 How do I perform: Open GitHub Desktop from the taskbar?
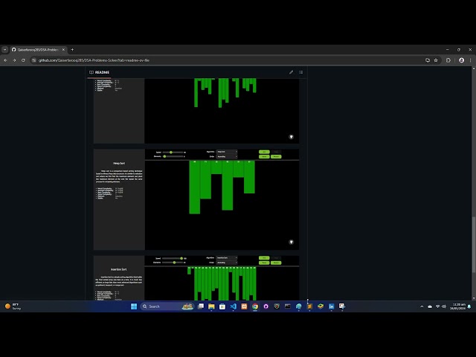[266, 306]
